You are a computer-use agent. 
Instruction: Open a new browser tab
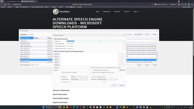click(37, 1)
